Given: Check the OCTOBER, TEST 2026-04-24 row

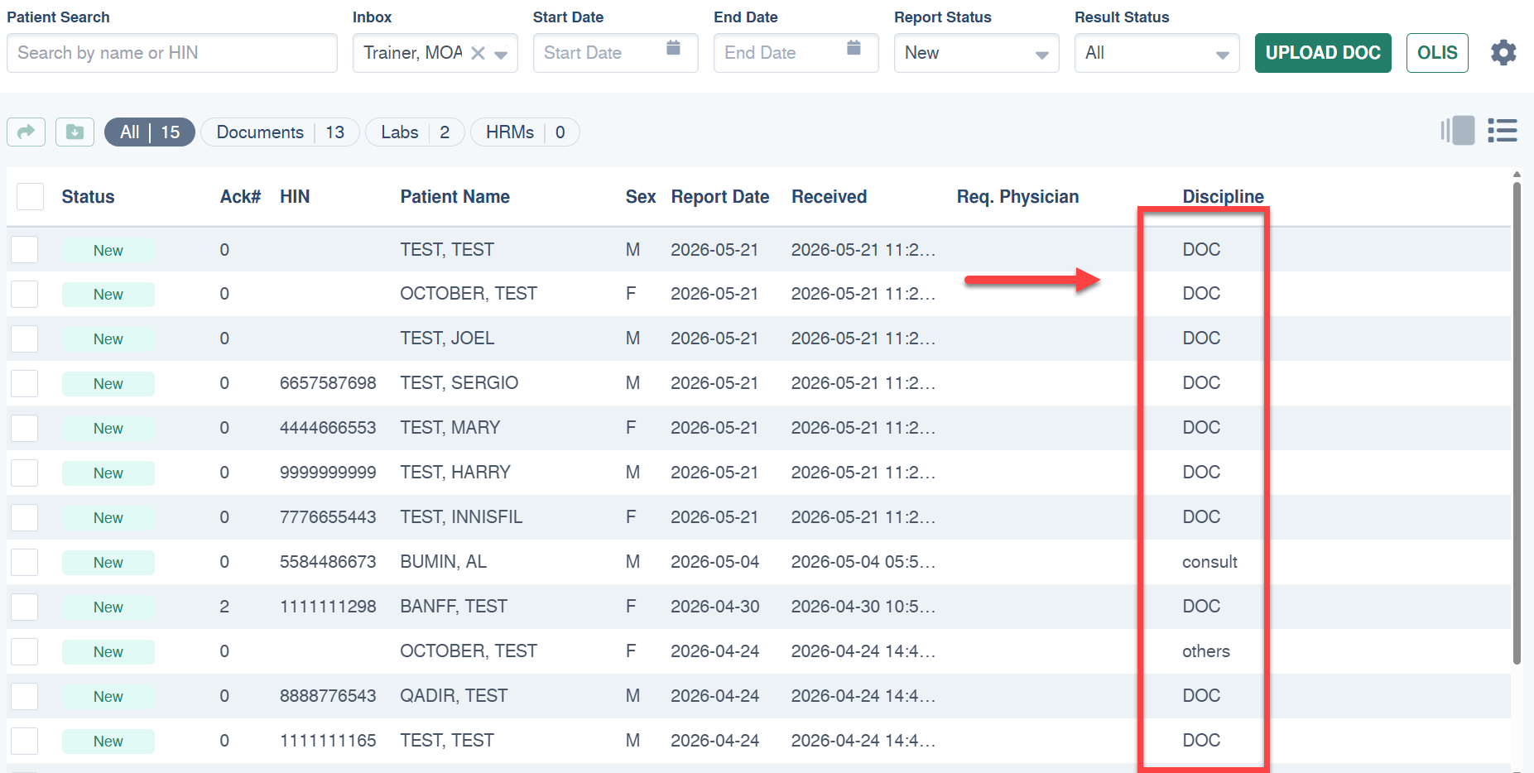Looking at the screenshot, I should pyautogui.click(x=25, y=651).
